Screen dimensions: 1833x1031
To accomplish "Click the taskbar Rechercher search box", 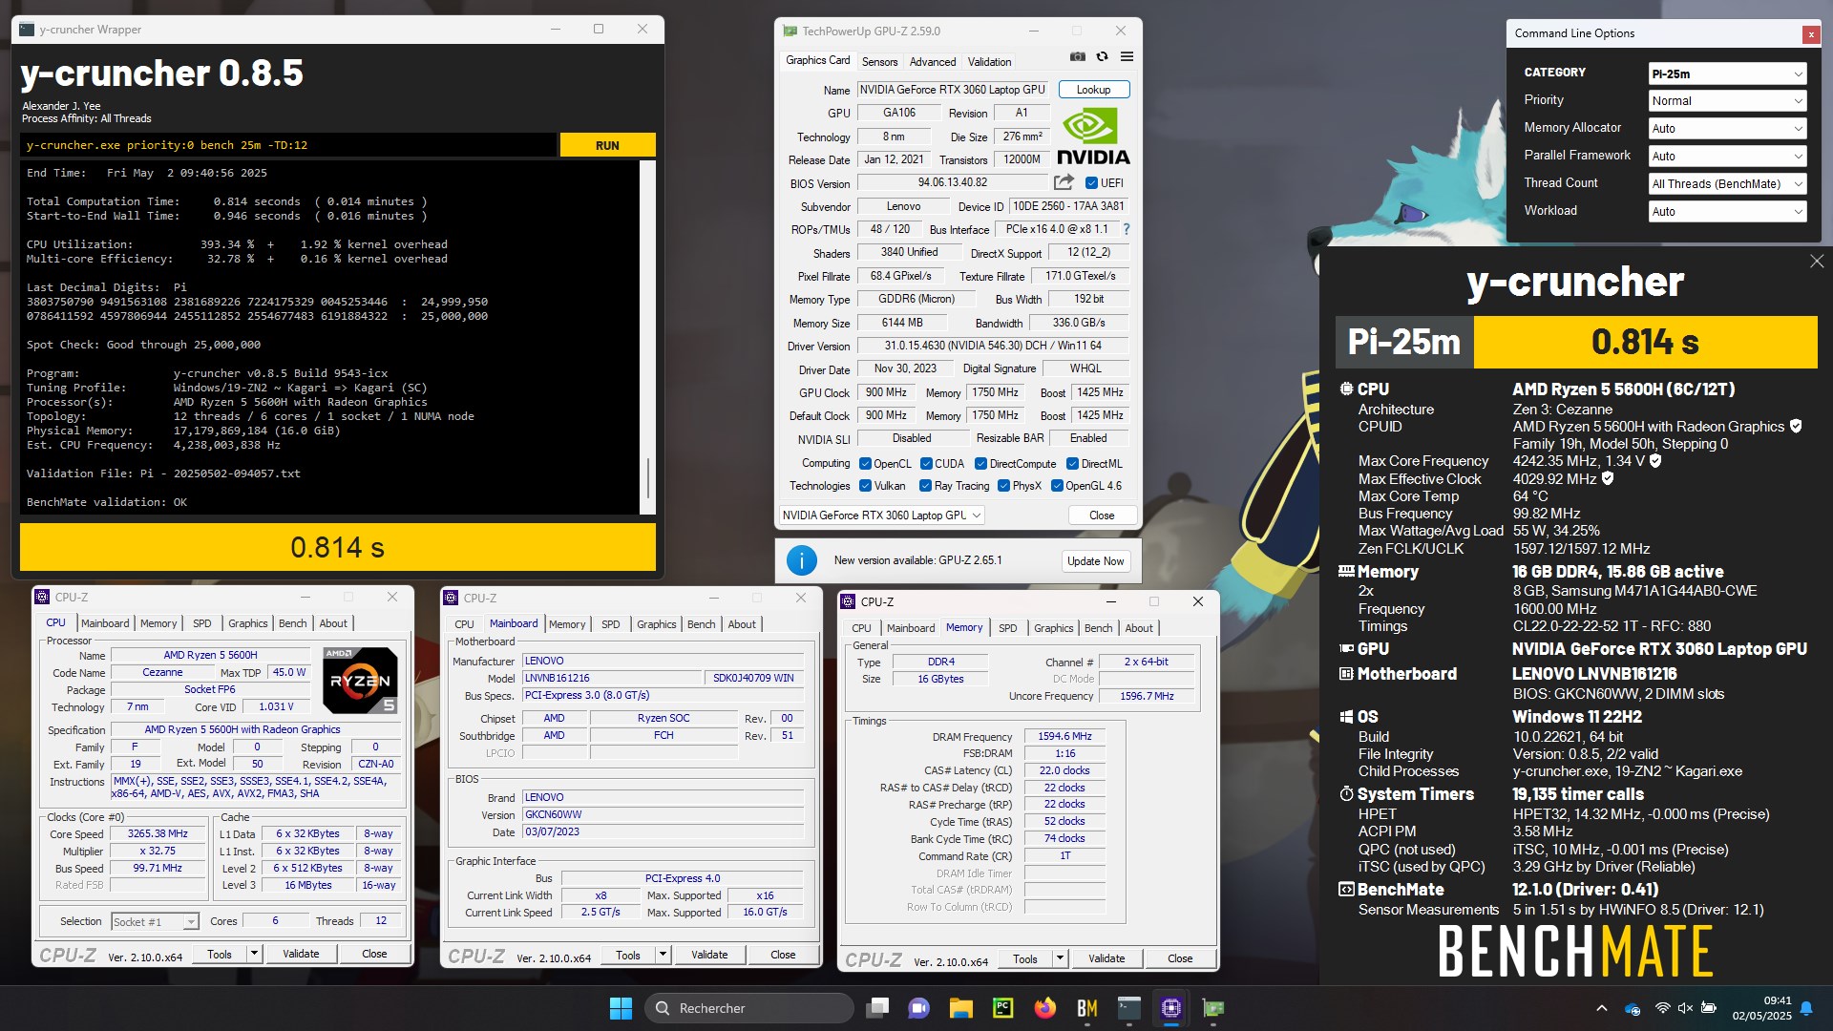I will (x=749, y=1008).
